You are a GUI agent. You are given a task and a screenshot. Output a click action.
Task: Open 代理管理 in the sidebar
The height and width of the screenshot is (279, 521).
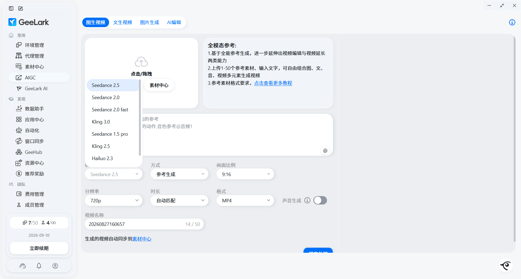click(x=39, y=56)
